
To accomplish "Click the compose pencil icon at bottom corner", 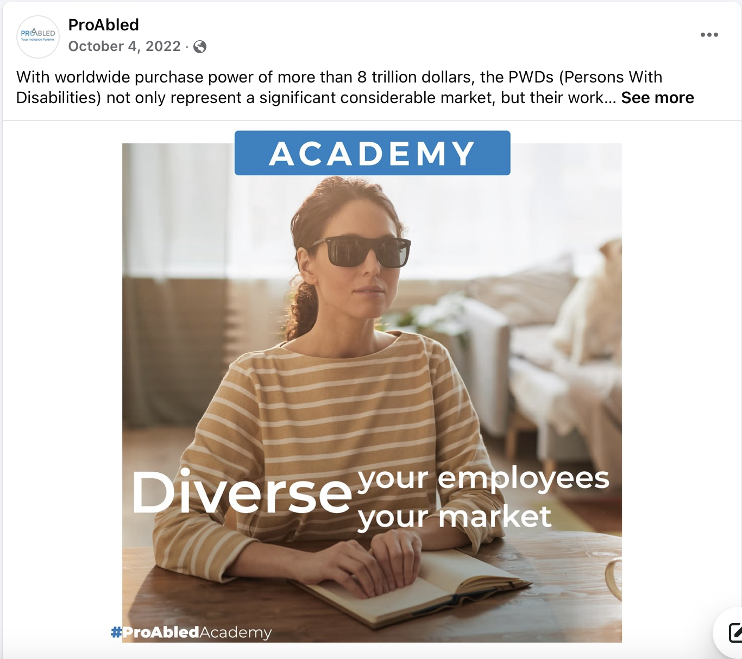I will coord(734,633).
